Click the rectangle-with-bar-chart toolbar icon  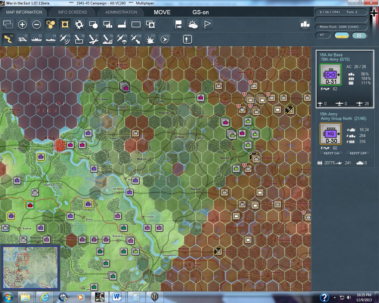tap(107, 24)
